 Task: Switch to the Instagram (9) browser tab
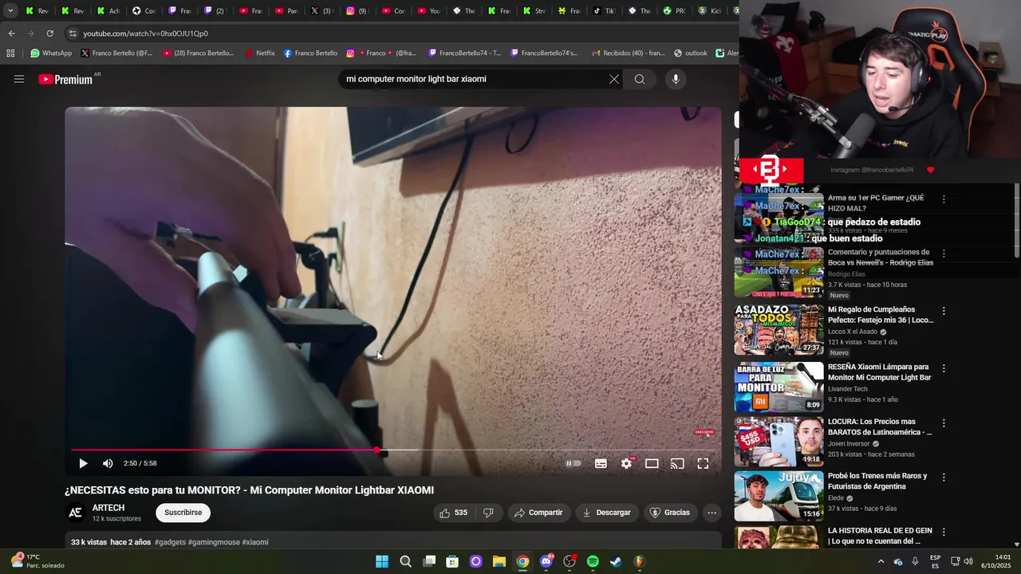click(x=357, y=10)
